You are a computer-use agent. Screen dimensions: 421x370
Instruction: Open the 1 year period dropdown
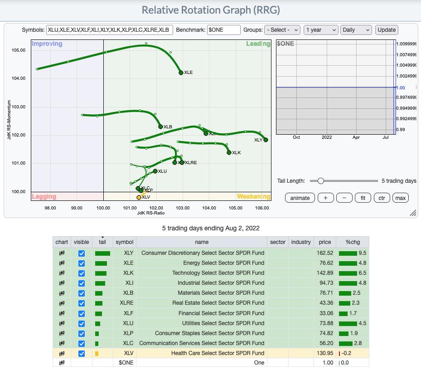pos(320,30)
